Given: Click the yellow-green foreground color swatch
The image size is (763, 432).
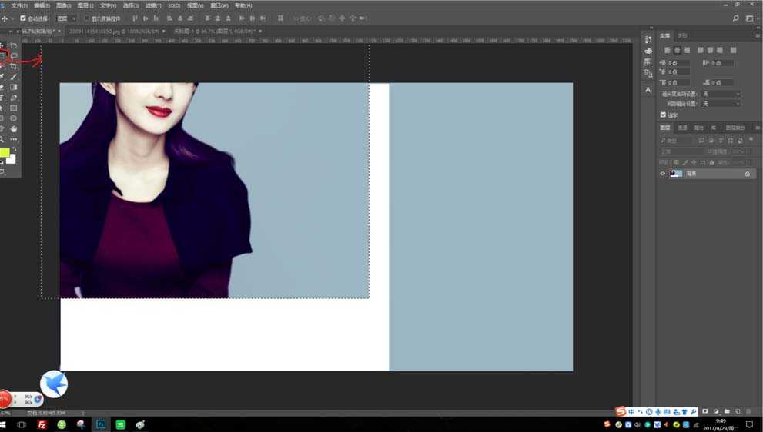Looking at the screenshot, I should pos(5,152).
